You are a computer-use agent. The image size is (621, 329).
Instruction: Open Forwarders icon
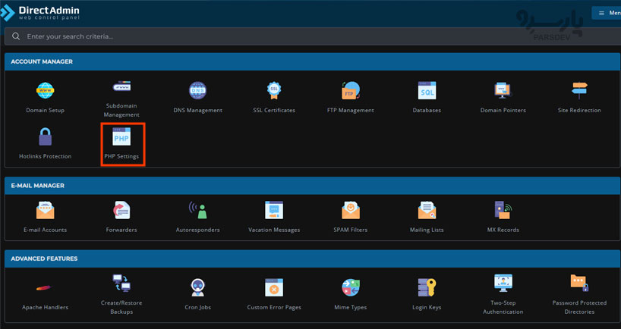(121, 211)
